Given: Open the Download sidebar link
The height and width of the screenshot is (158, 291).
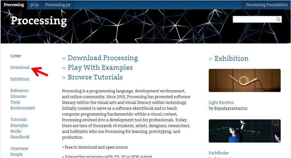Looking at the screenshot, I should tap(20, 67).
